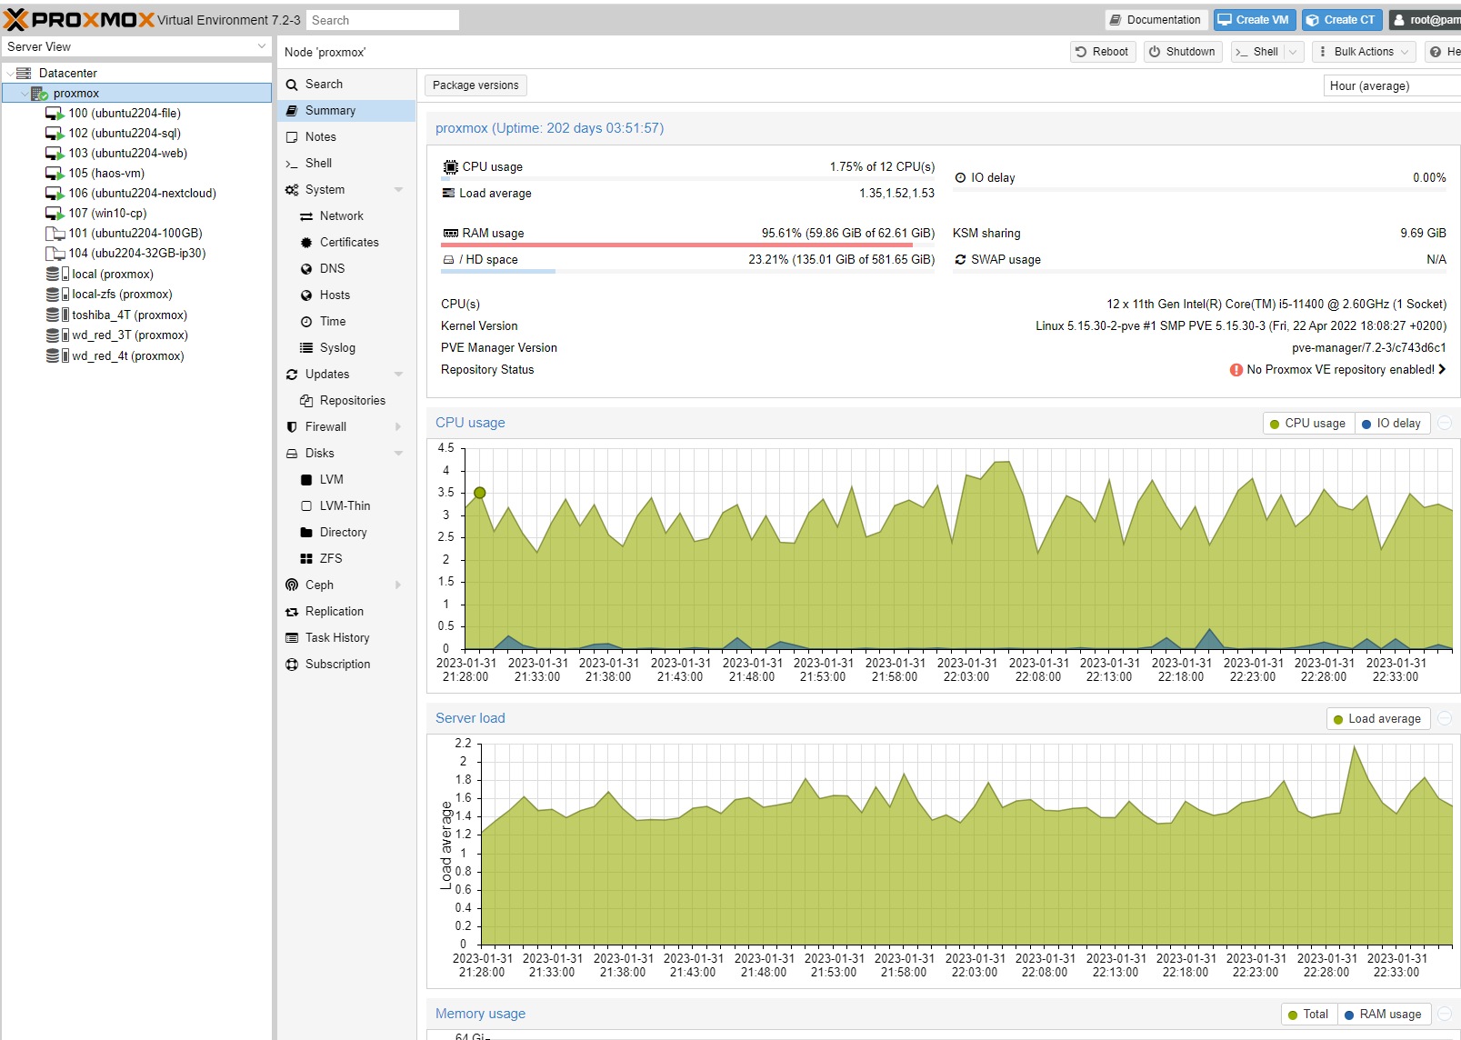
Task: Collapse the Disks submenu arrow
Action: [398, 454]
